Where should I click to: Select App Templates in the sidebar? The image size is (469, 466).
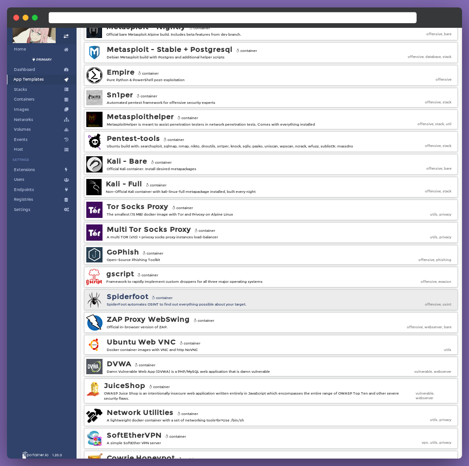tap(28, 79)
